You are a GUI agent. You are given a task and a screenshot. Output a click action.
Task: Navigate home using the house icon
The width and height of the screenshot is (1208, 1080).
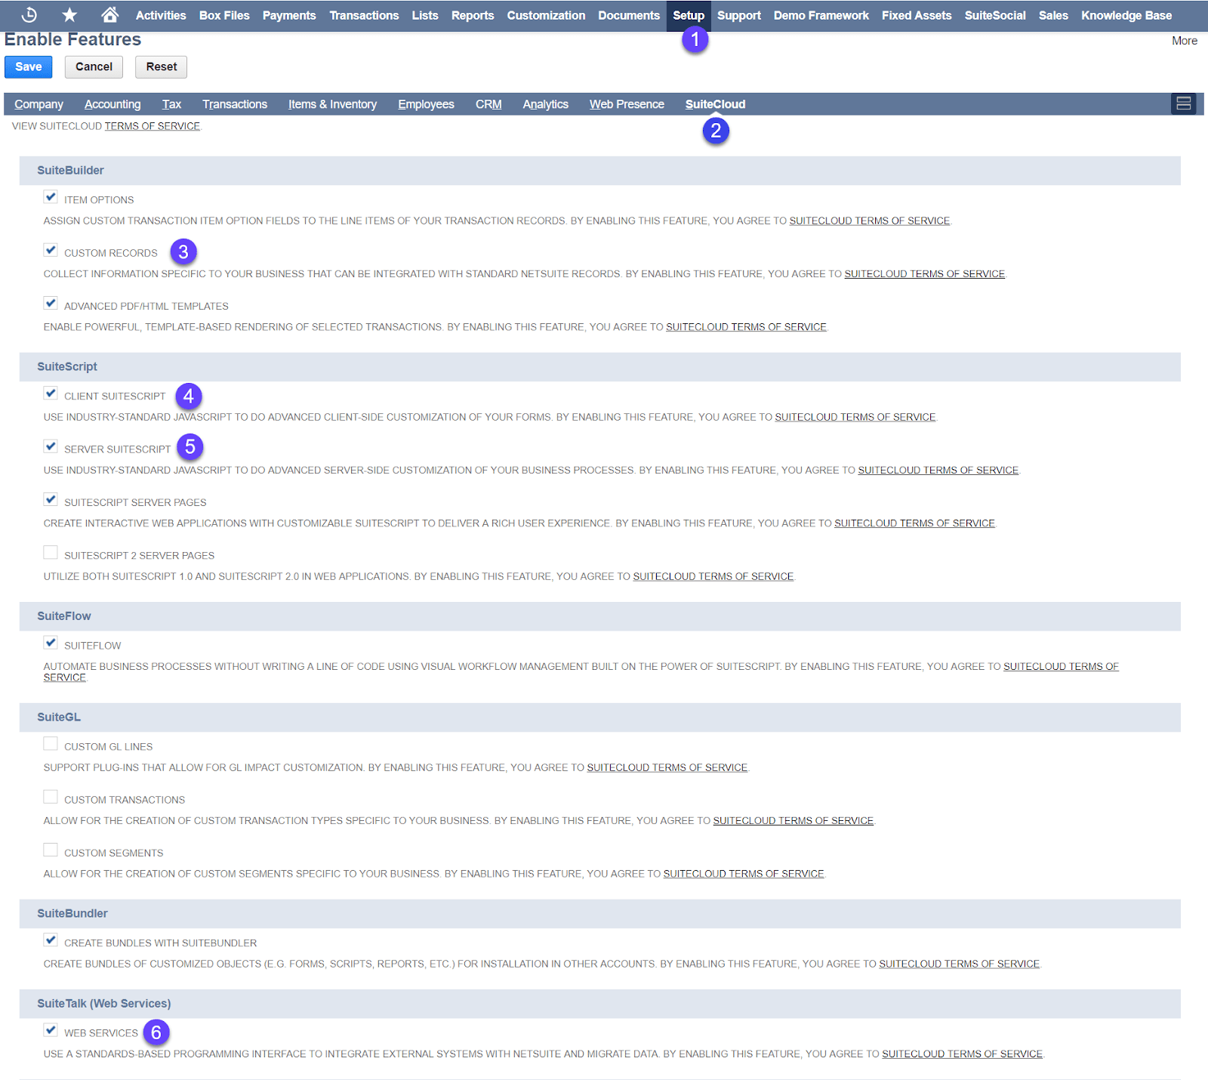coord(109,15)
